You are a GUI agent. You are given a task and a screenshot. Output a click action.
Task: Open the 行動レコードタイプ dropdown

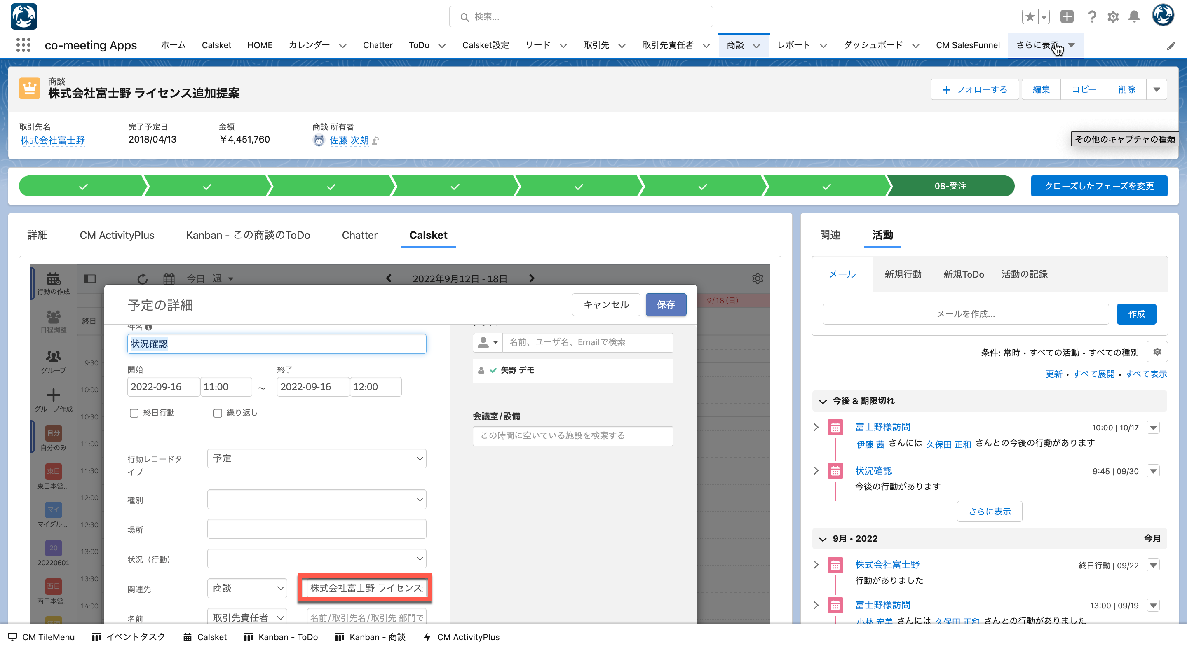(317, 458)
